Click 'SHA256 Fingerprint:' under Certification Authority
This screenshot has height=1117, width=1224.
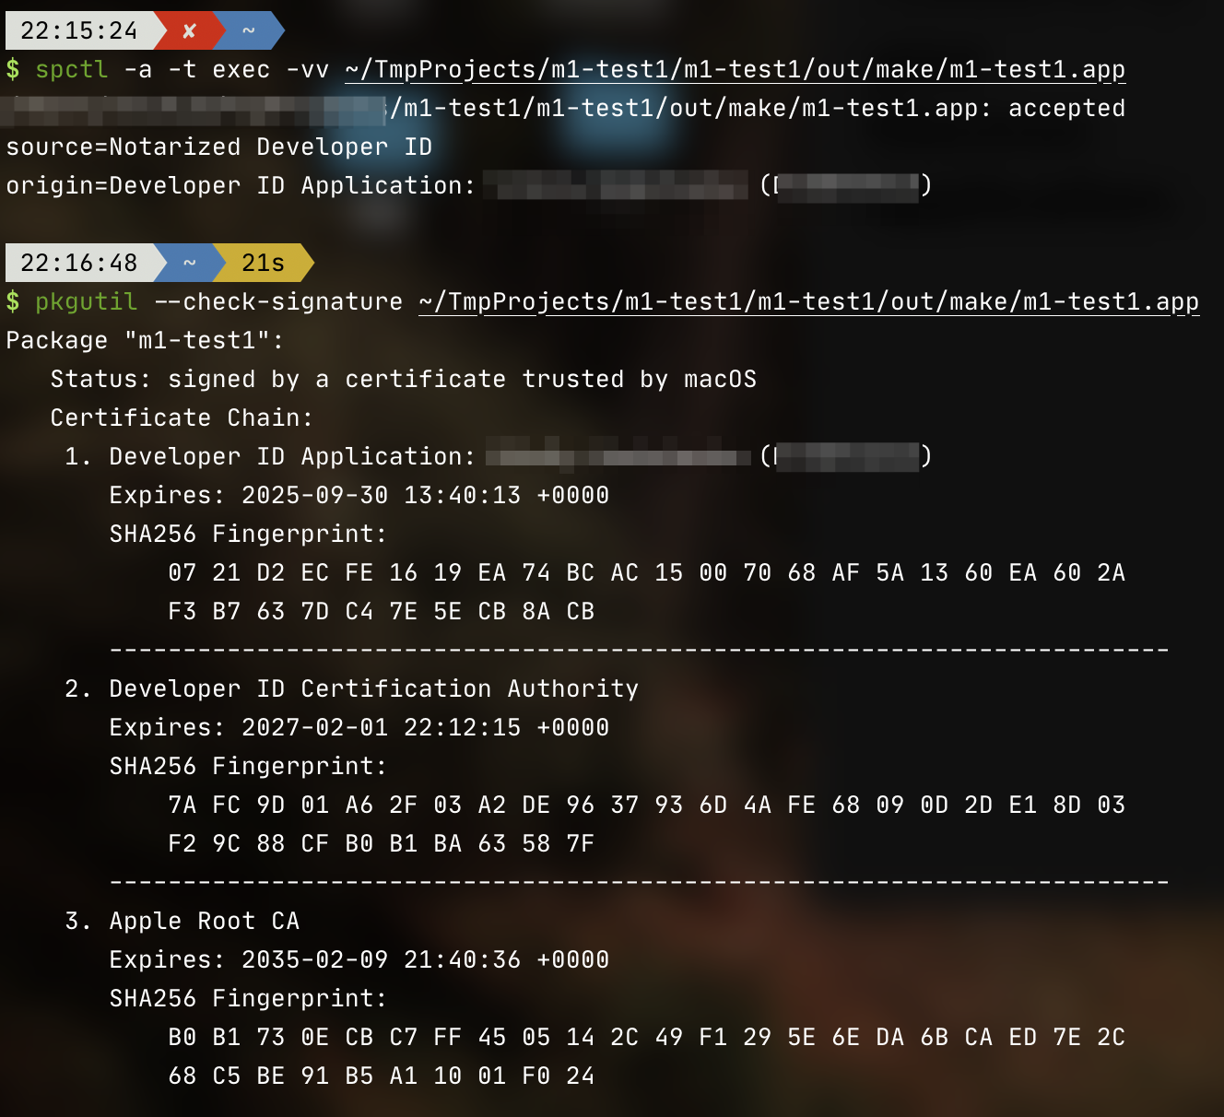point(249,767)
